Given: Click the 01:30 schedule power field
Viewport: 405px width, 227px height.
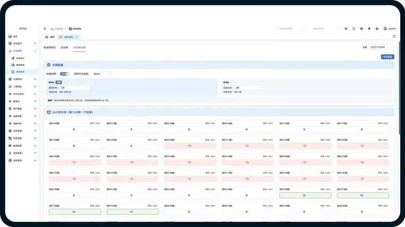Looking at the screenshot, I should (x=75, y=146).
